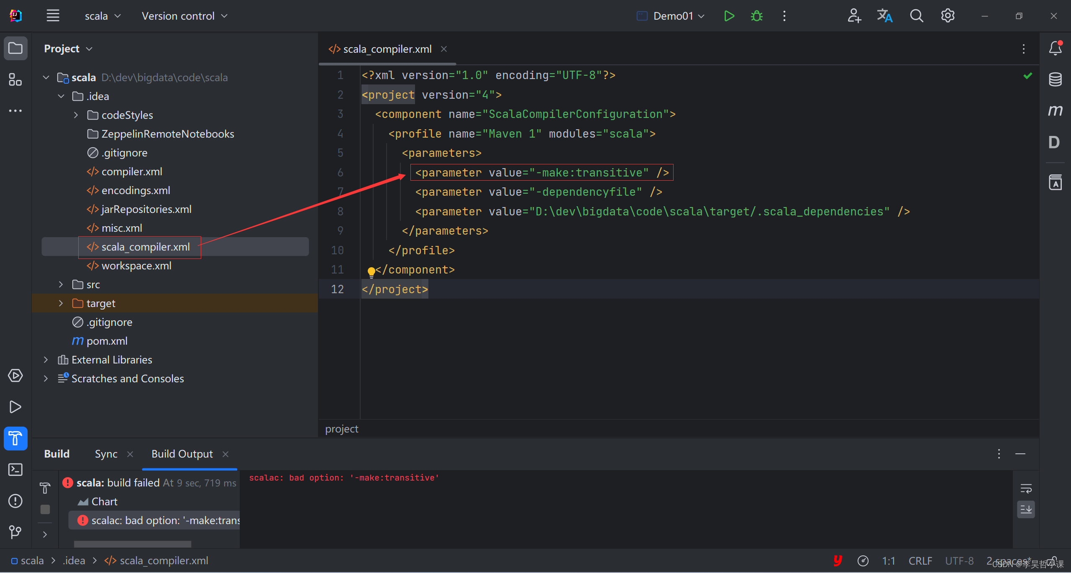Image resolution: width=1071 pixels, height=573 pixels.
Task: Open the Services tool window icon
Action: (15, 376)
